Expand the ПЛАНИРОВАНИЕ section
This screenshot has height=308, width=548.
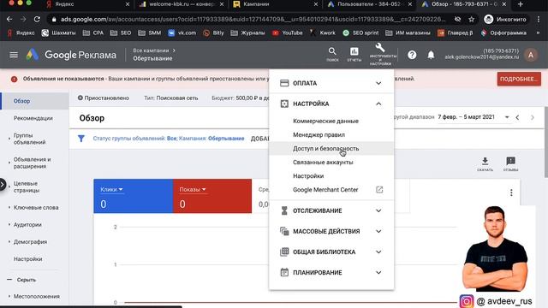331,272
